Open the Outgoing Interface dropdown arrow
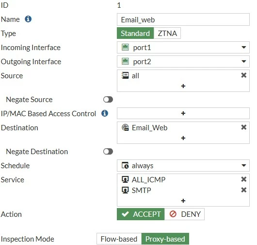 [x=244, y=61]
